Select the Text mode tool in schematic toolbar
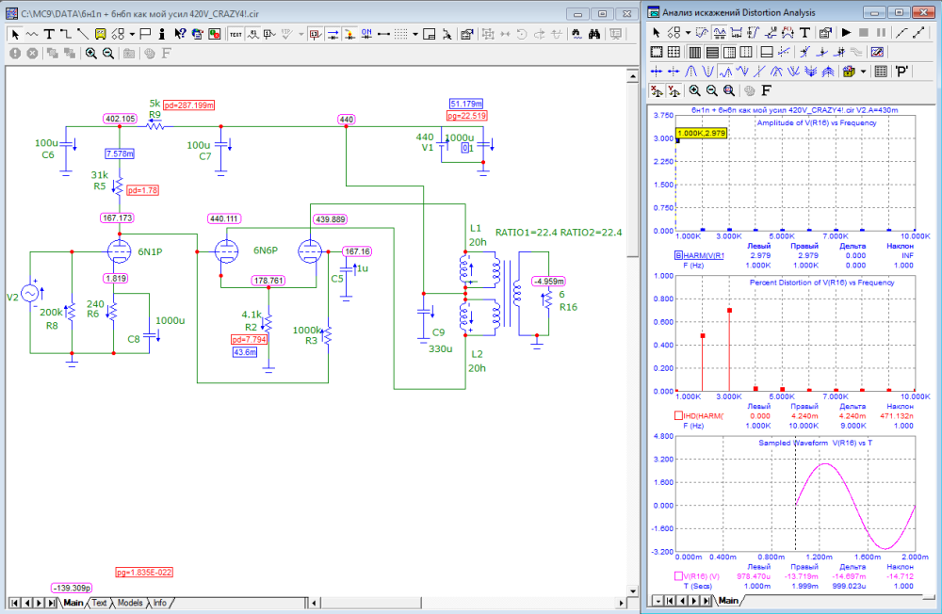Viewport: 942px width, 614px height. pyautogui.click(x=49, y=33)
